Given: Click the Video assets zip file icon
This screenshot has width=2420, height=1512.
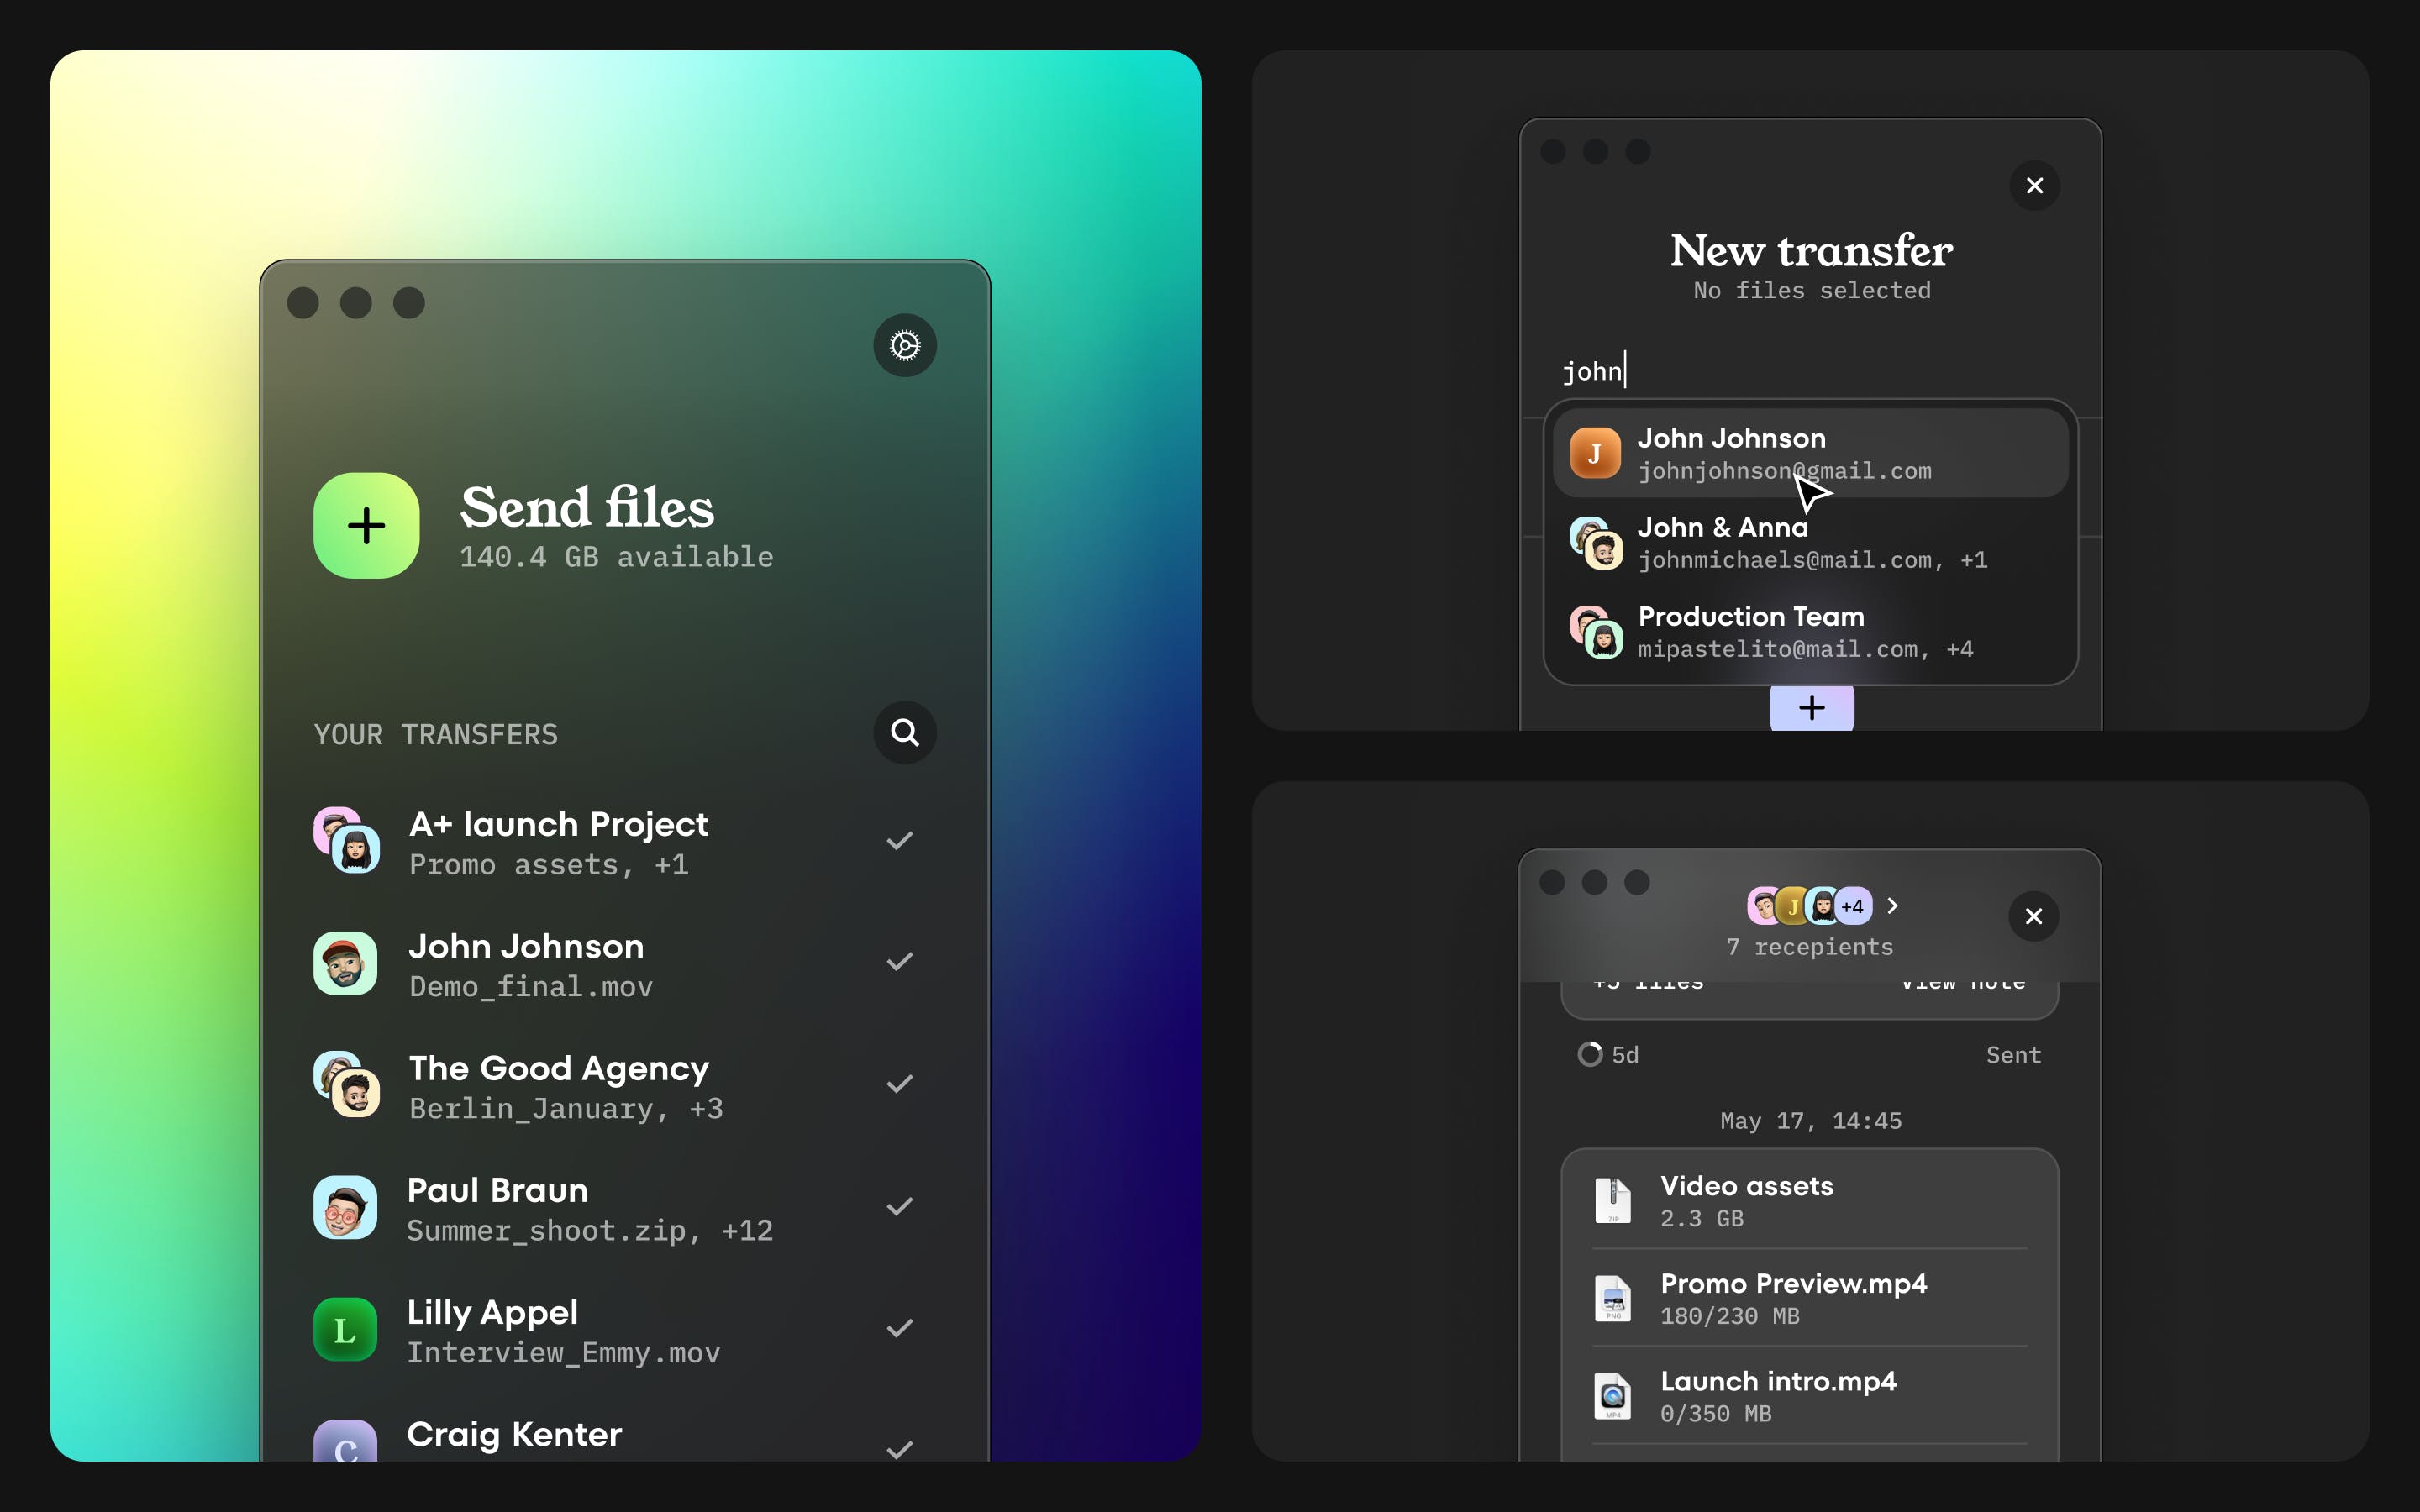Looking at the screenshot, I should coord(1612,1200).
